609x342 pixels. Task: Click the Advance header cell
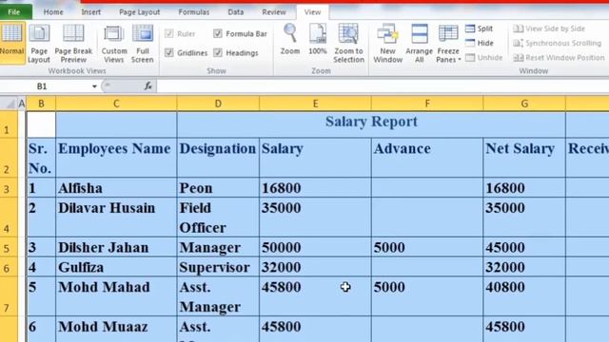click(427, 158)
